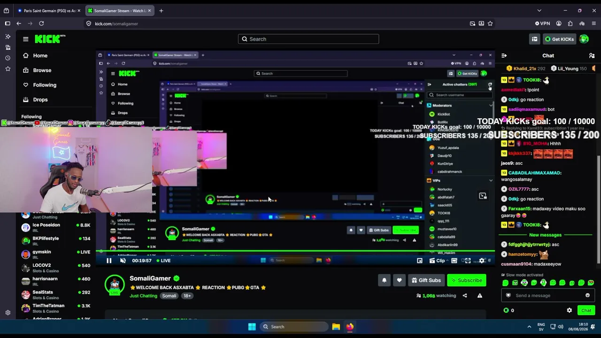Follow SomaliGamer with the heart button

pos(399,280)
